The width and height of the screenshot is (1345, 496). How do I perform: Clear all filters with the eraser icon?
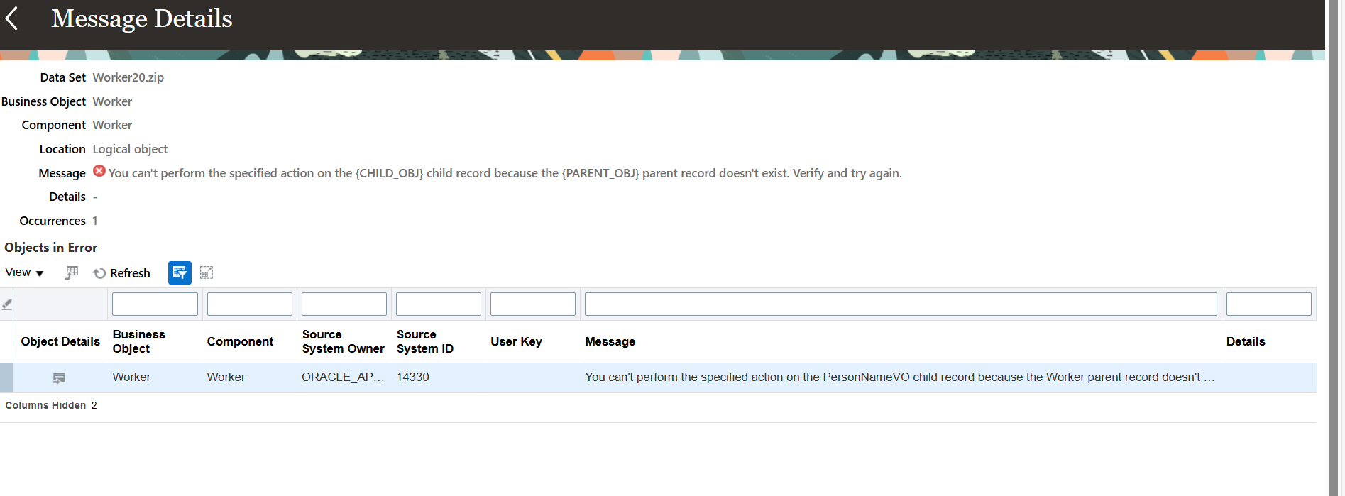pos(7,304)
